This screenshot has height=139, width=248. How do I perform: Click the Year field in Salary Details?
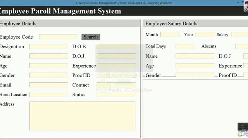[x=205, y=34]
